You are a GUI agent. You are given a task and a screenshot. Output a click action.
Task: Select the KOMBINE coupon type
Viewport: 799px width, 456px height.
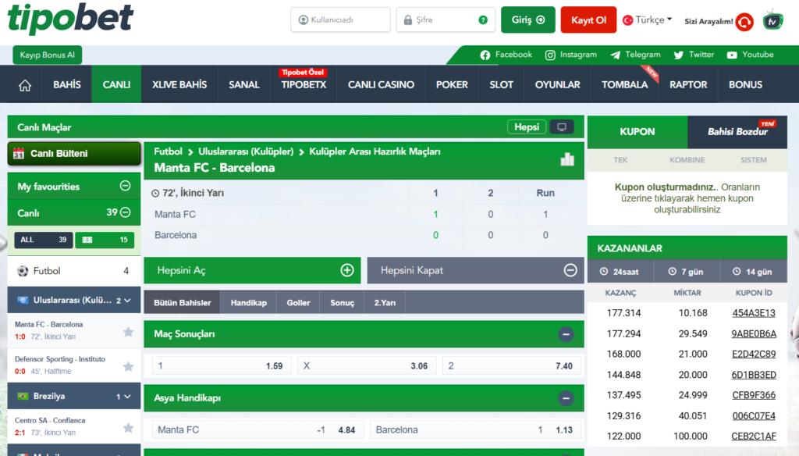point(687,160)
